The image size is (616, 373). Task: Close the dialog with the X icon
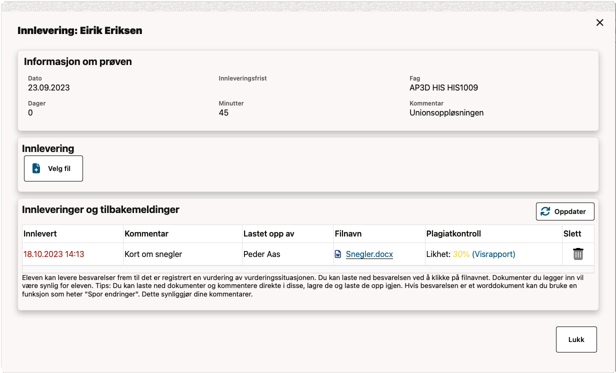point(599,22)
